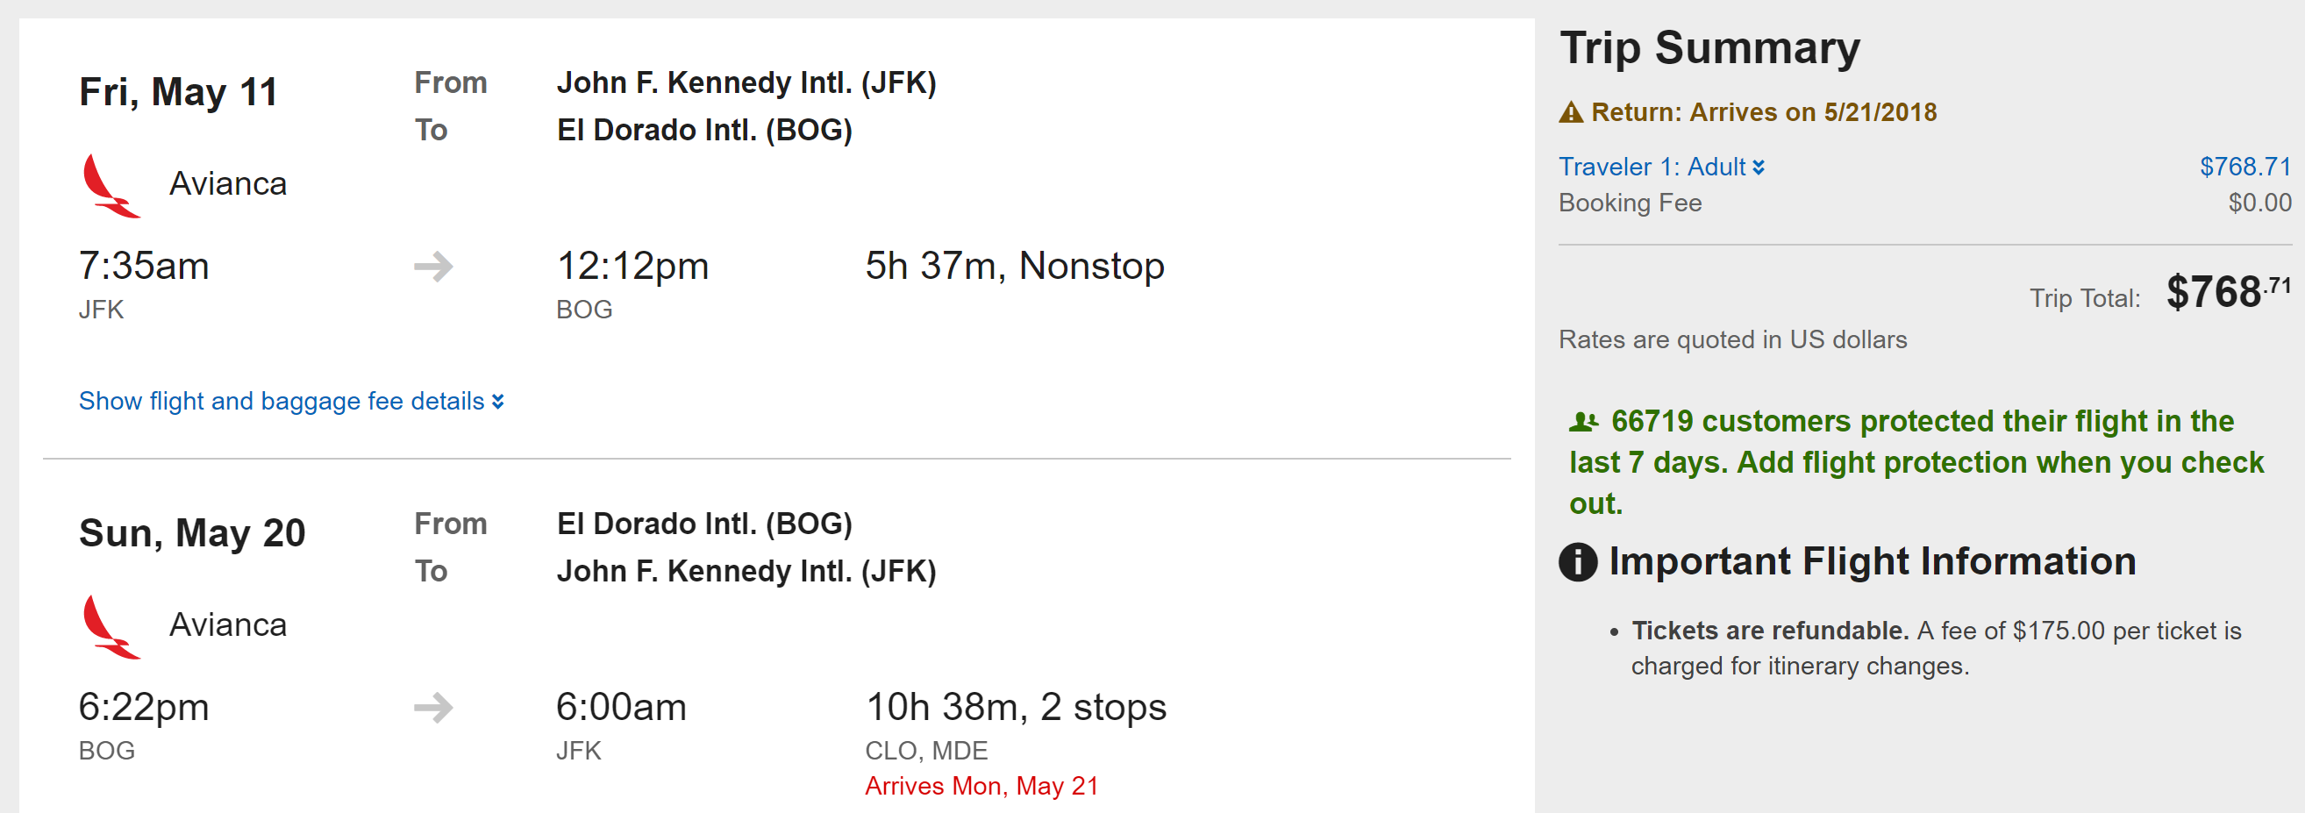This screenshot has height=813, width=2305.
Task: Click the CLO, MDE layover codes
Action: (x=925, y=751)
